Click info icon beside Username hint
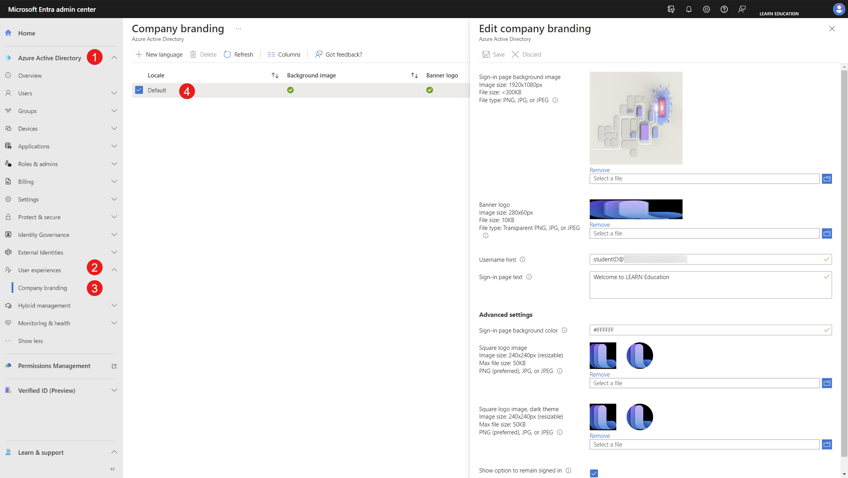This screenshot has height=478, width=848. click(x=522, y=259)
